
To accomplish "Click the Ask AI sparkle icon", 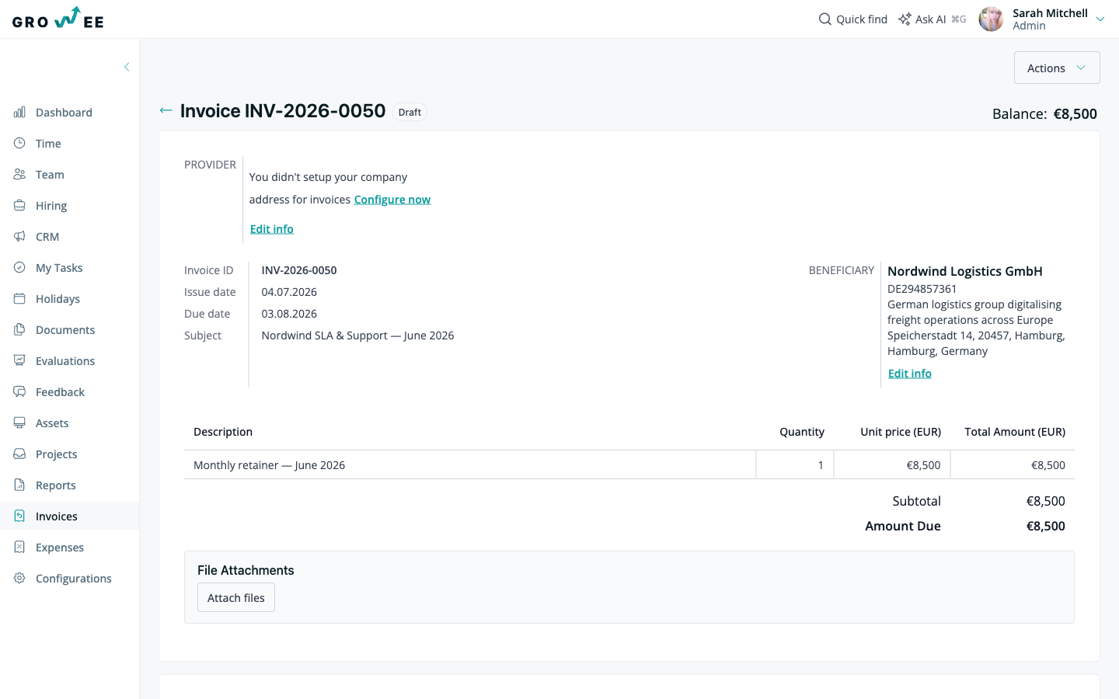I will pyautogui.click(x=905, y=19).
